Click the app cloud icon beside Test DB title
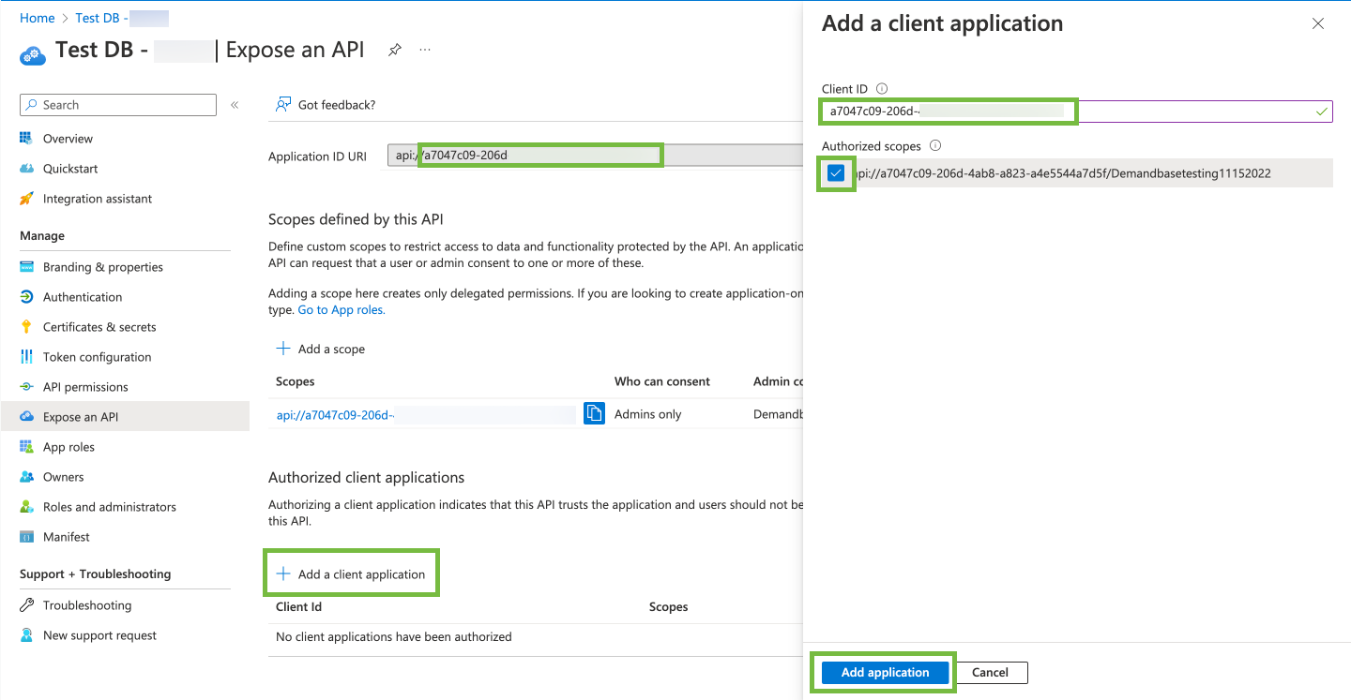Viewport: 1351px width, 700px height. pos(33,55)
